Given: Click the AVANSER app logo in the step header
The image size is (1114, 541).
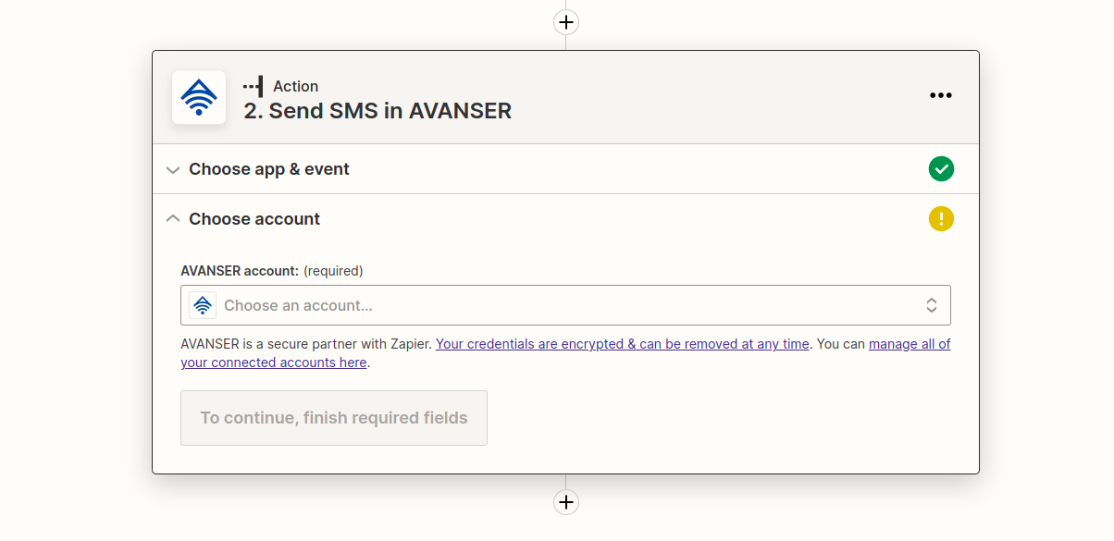Looking at the screenshot, I should (x=199, y=97).
